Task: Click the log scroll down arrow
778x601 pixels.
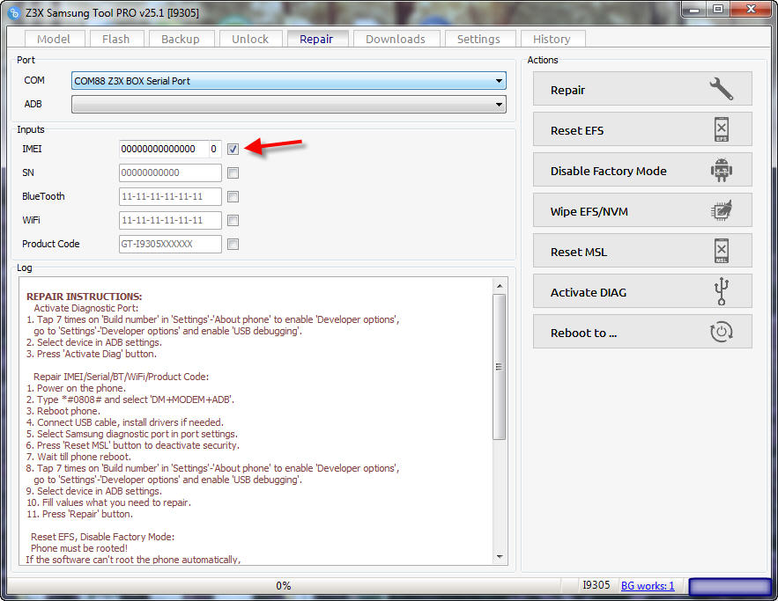Action: [500, 557]
